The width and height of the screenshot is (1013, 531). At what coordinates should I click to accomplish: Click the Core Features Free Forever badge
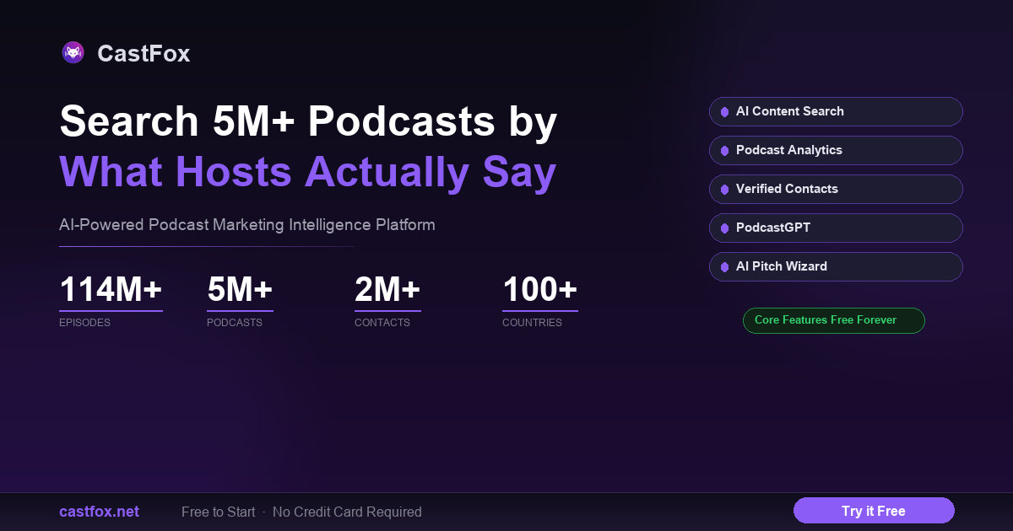click(833, 320)
